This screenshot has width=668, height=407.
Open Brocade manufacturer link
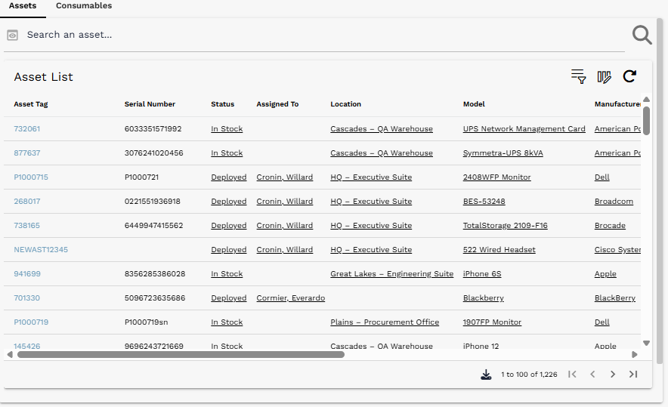(x=610, y=226)
